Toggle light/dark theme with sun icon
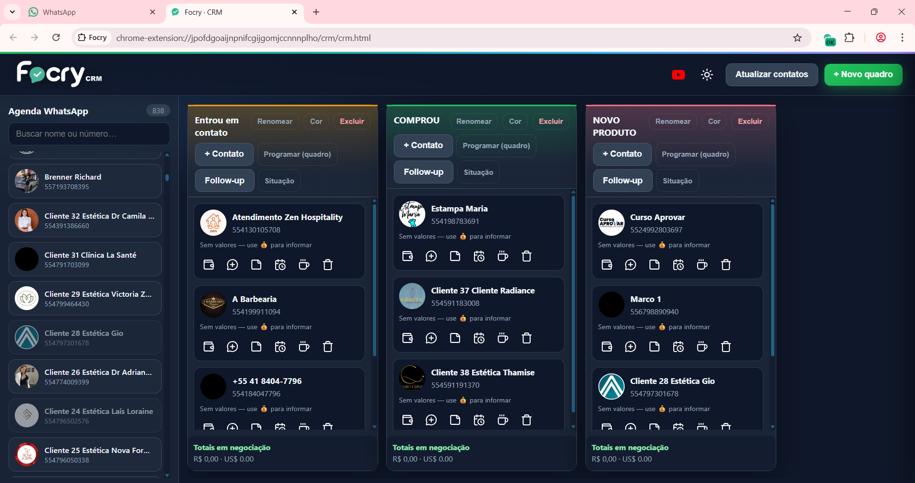915x483 pixels. pyautogui.click(x=707, y=75)
